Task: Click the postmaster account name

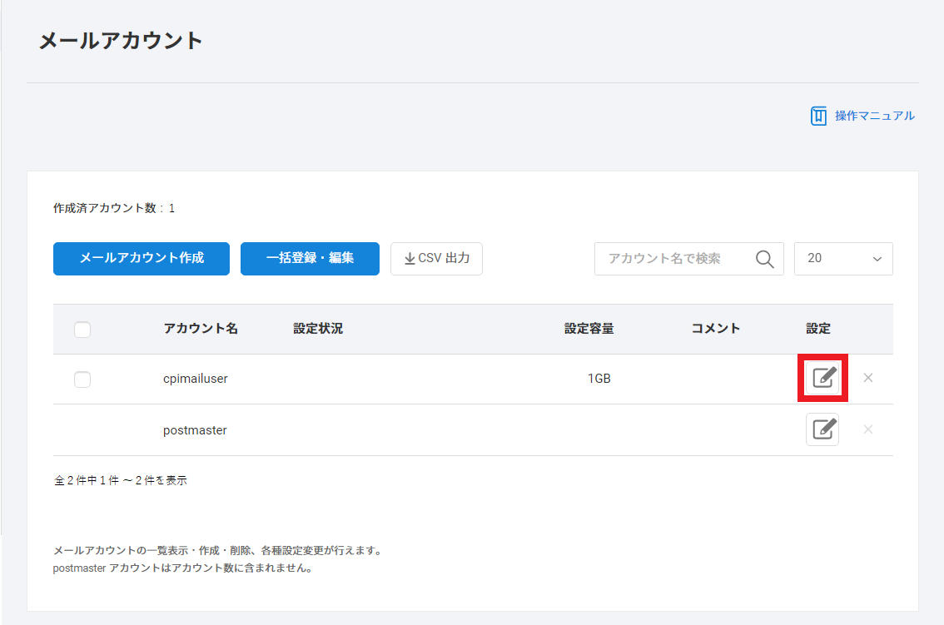Action: [195, 430]
